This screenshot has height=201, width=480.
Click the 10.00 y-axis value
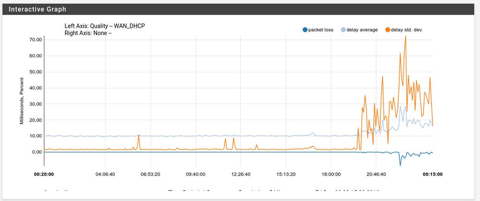(x=35, y=136)
